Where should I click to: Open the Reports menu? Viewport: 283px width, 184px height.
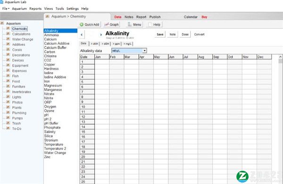tap(35, 8)
